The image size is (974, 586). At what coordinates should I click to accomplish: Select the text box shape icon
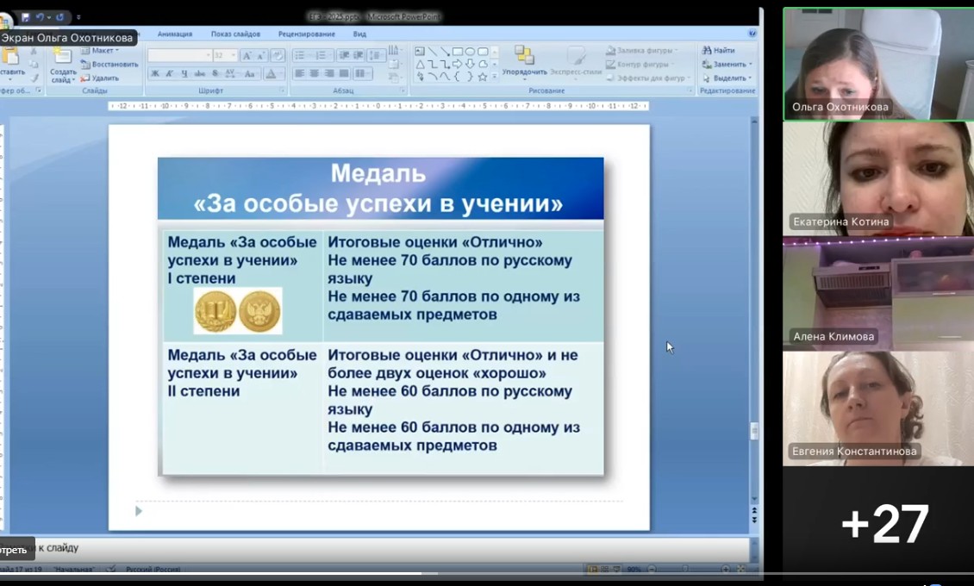[420, 52]
